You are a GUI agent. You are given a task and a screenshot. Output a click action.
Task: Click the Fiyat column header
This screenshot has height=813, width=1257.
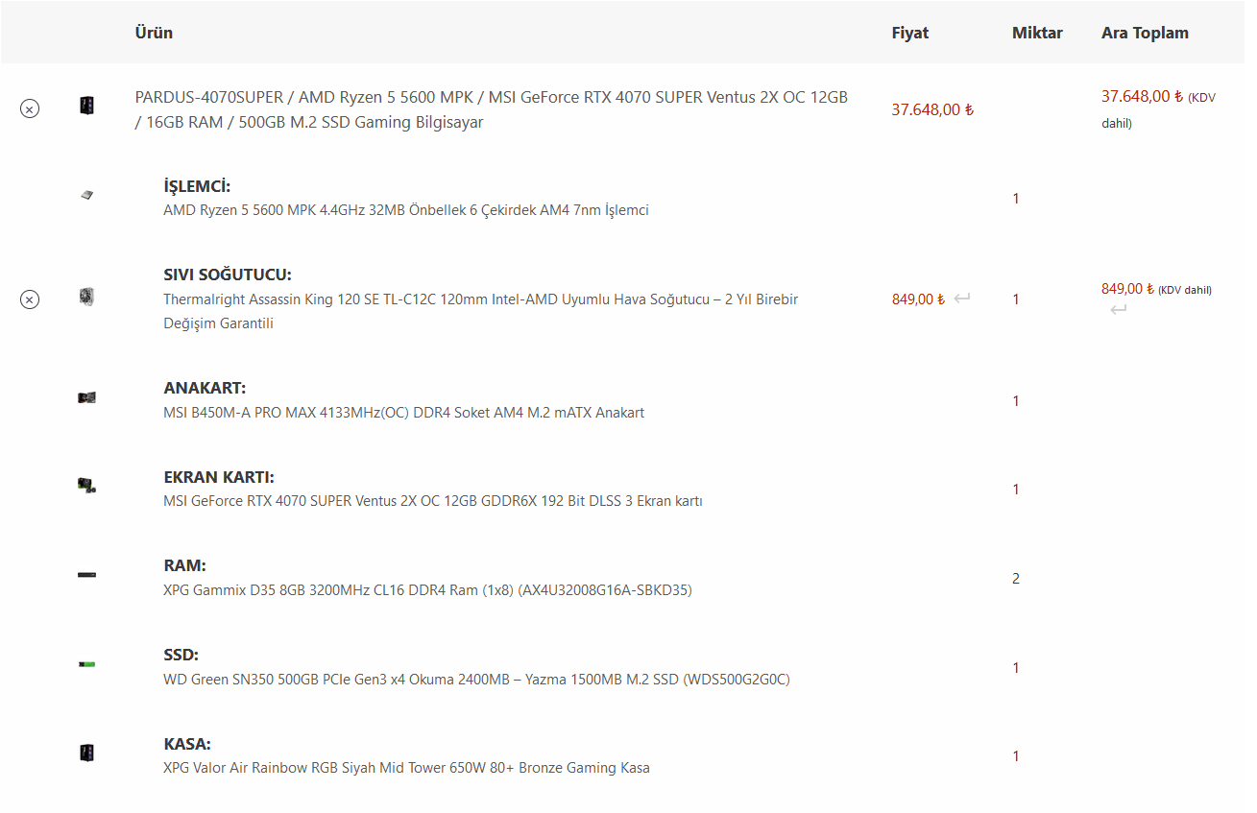(x=910, y=33)
